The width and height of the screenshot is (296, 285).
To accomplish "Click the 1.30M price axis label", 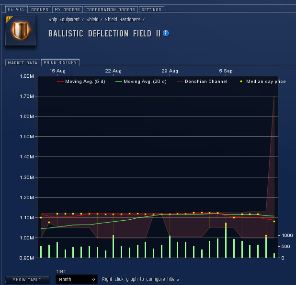I will 27,178.
